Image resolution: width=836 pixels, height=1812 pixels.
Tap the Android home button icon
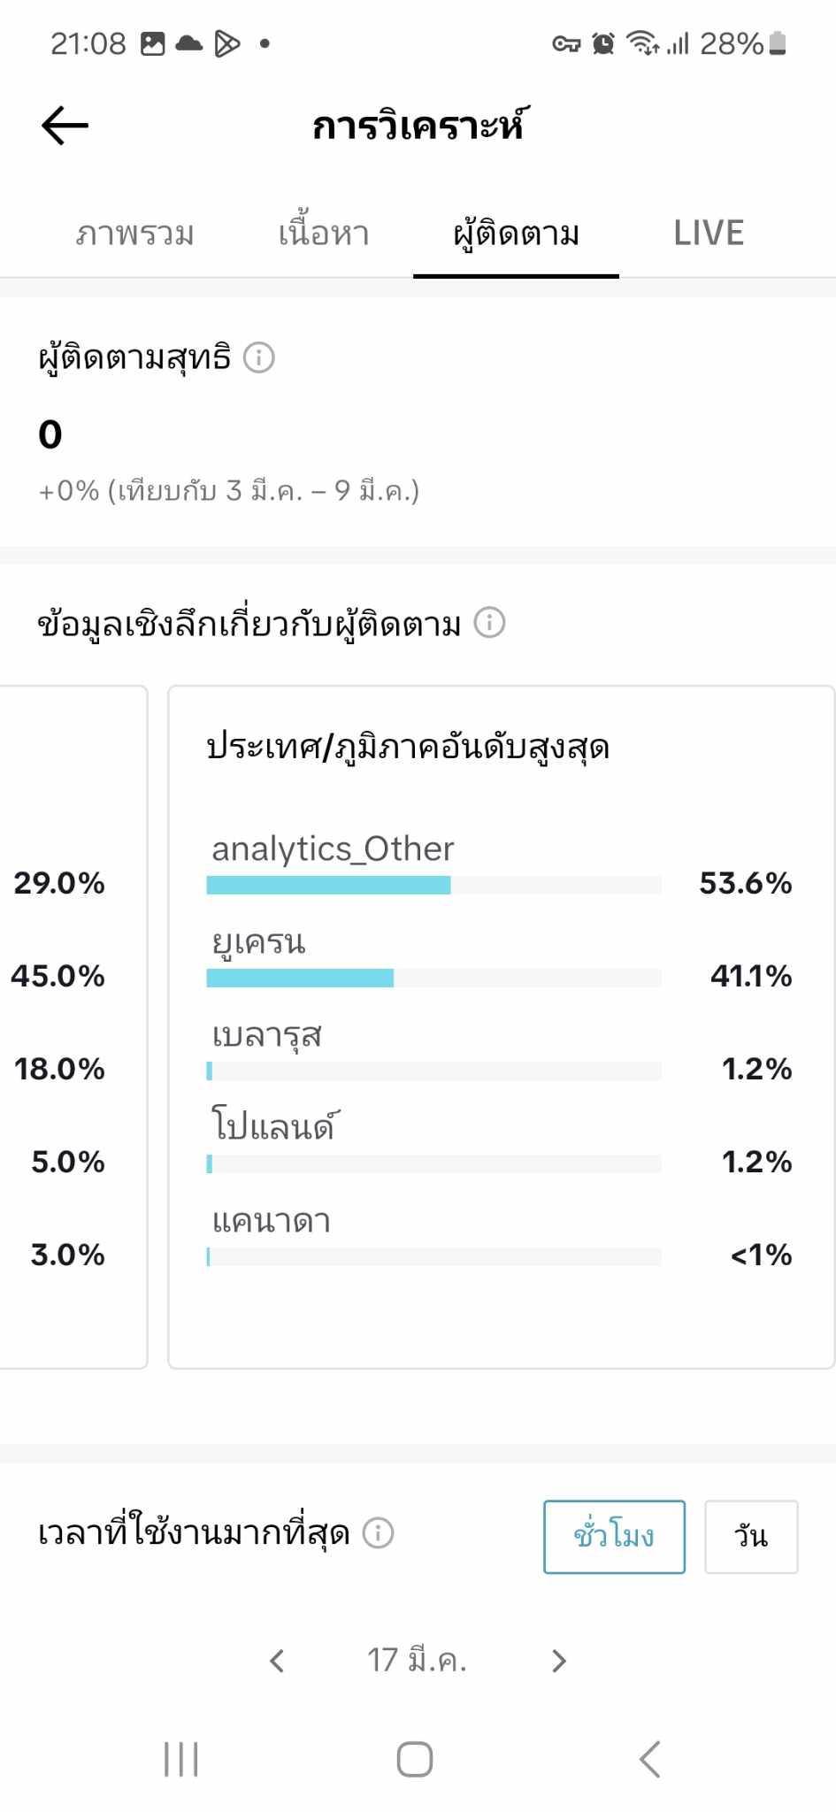(x=415, y=1759)
